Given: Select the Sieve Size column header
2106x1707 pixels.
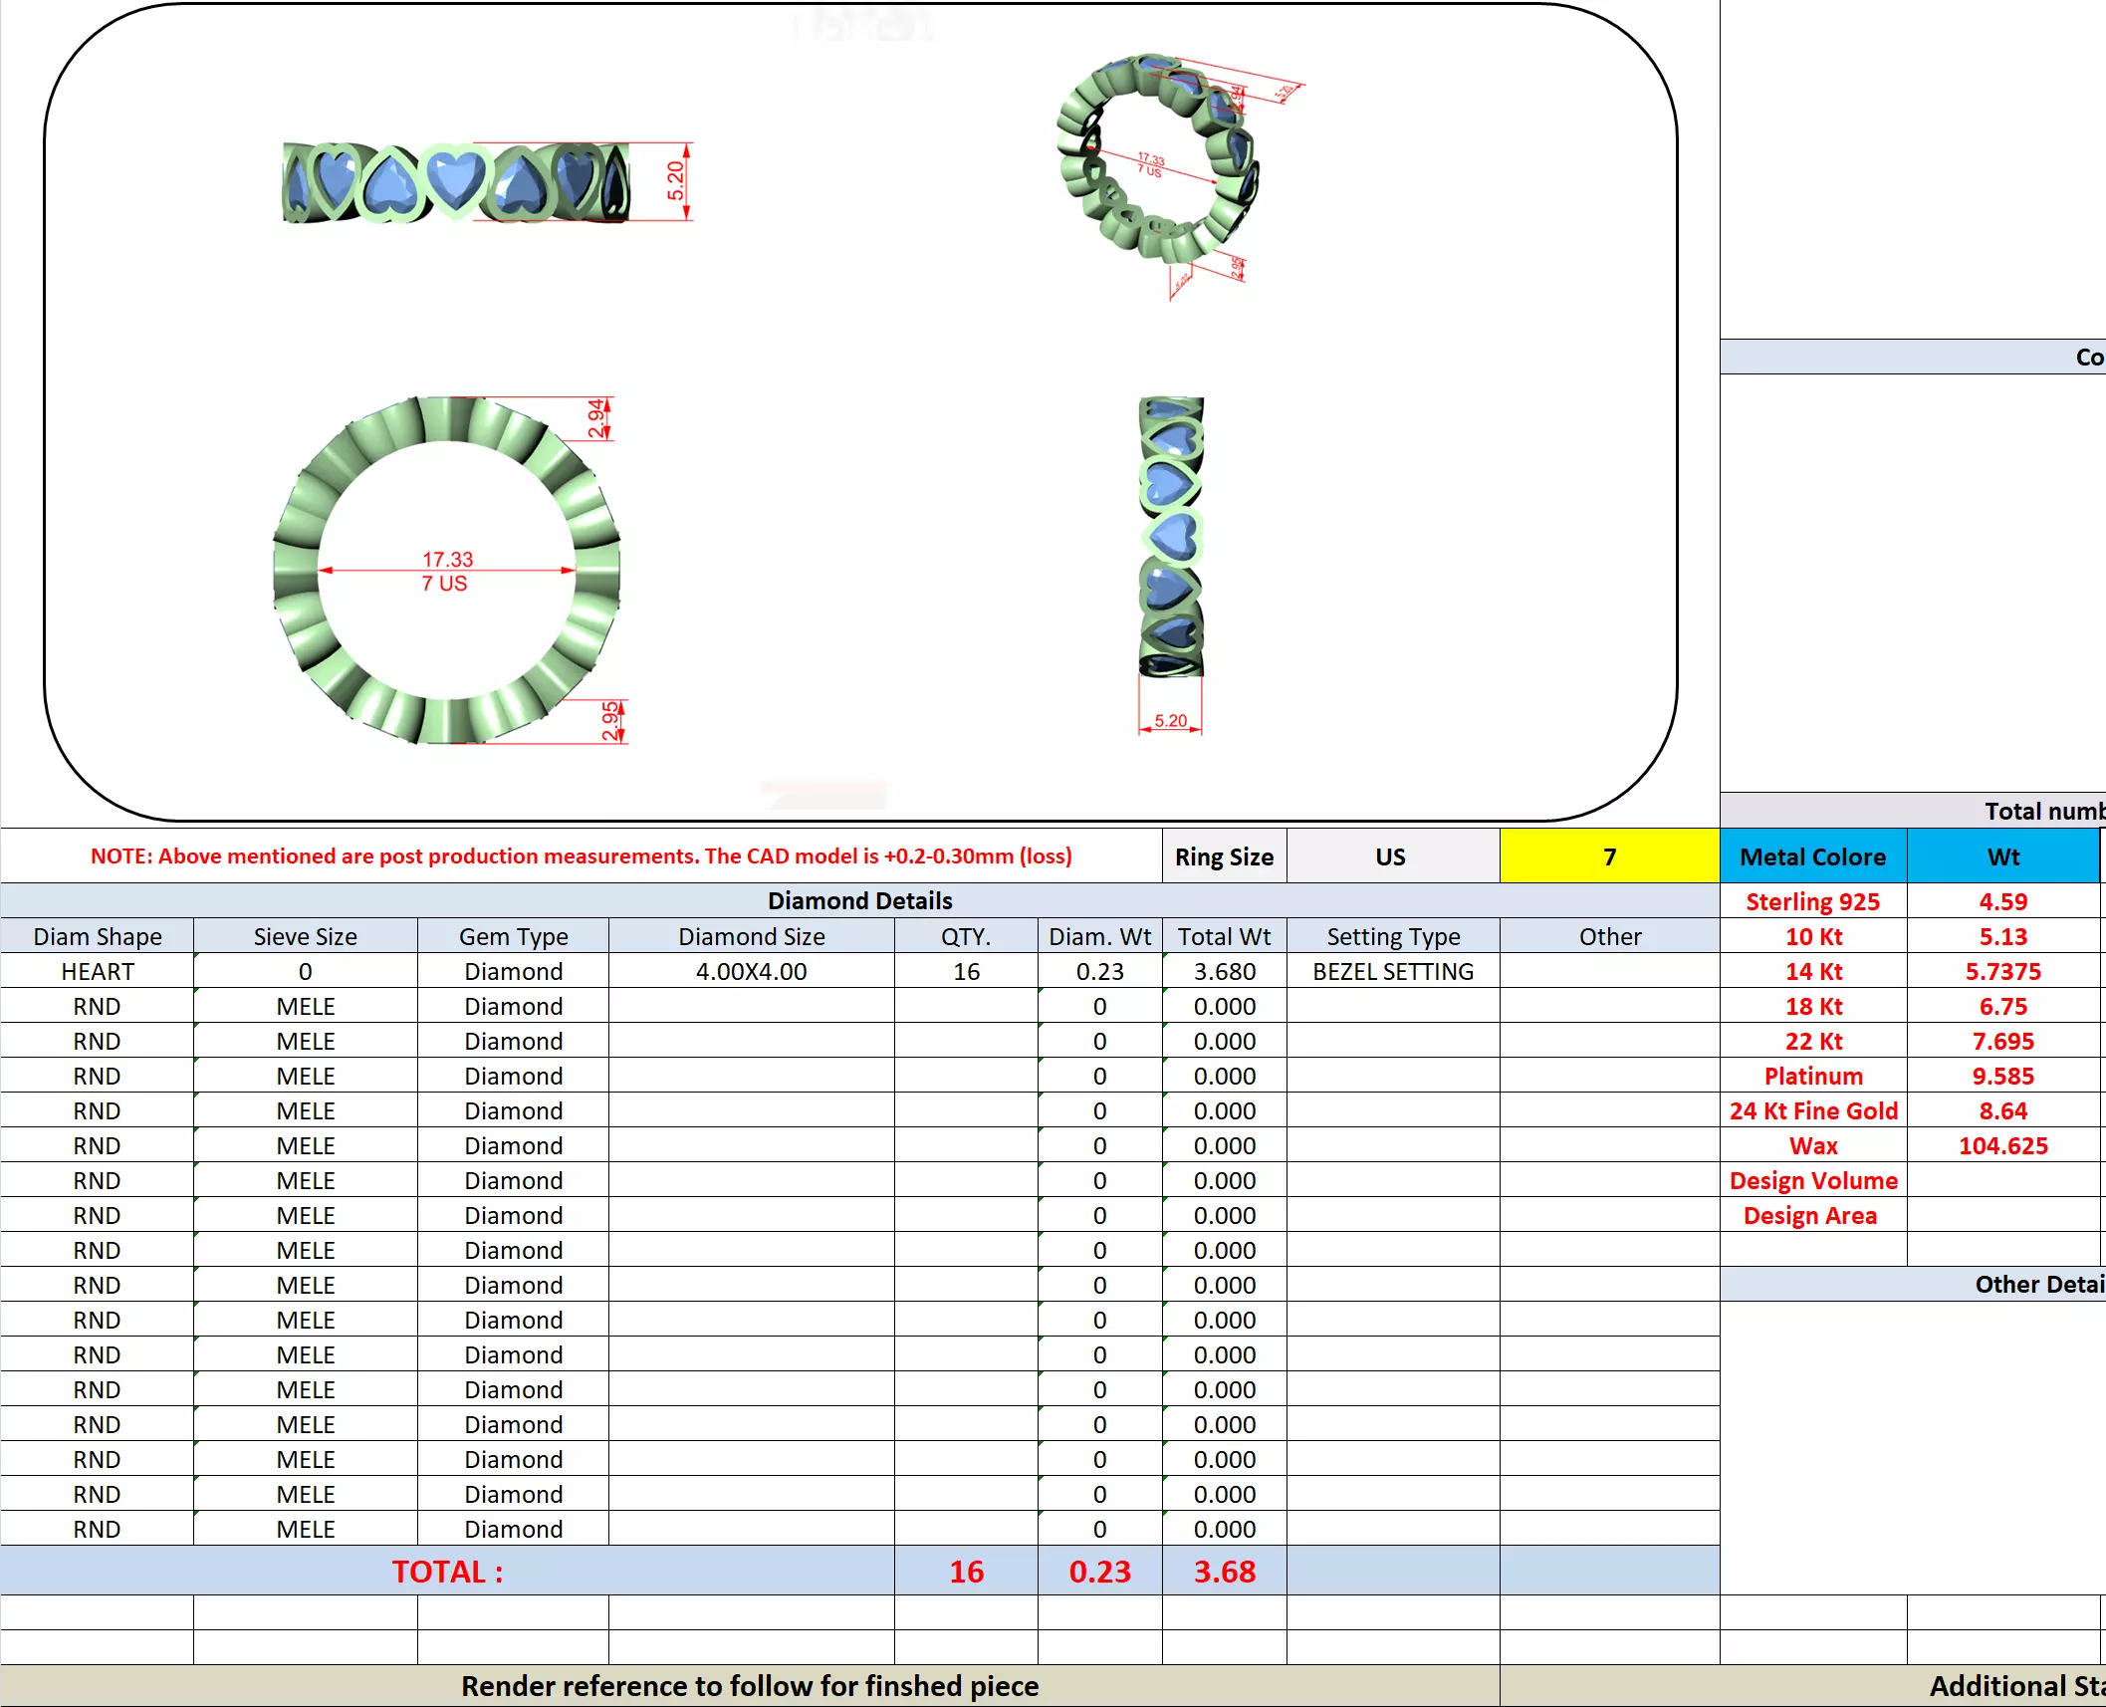Looking at the screenshot, I should coord(305,936).
